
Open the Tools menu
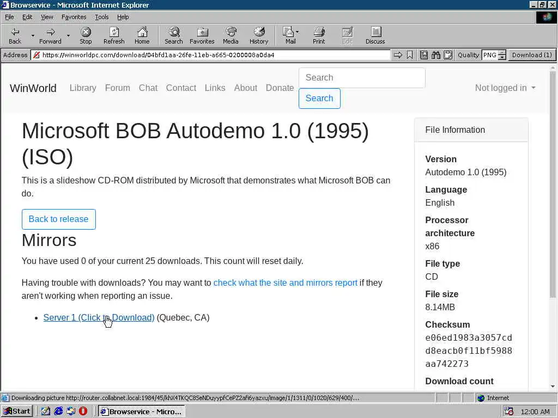(x=101, y=17)
